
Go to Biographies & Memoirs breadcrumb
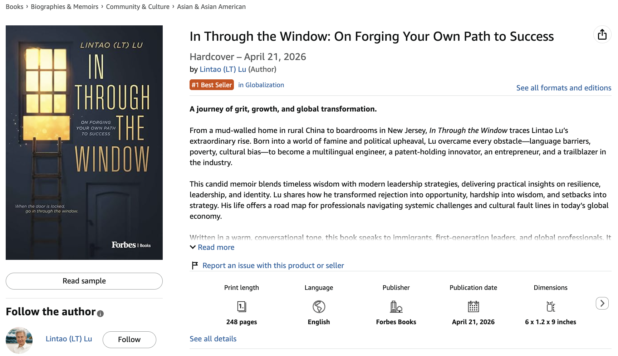[x=64, y=7]
